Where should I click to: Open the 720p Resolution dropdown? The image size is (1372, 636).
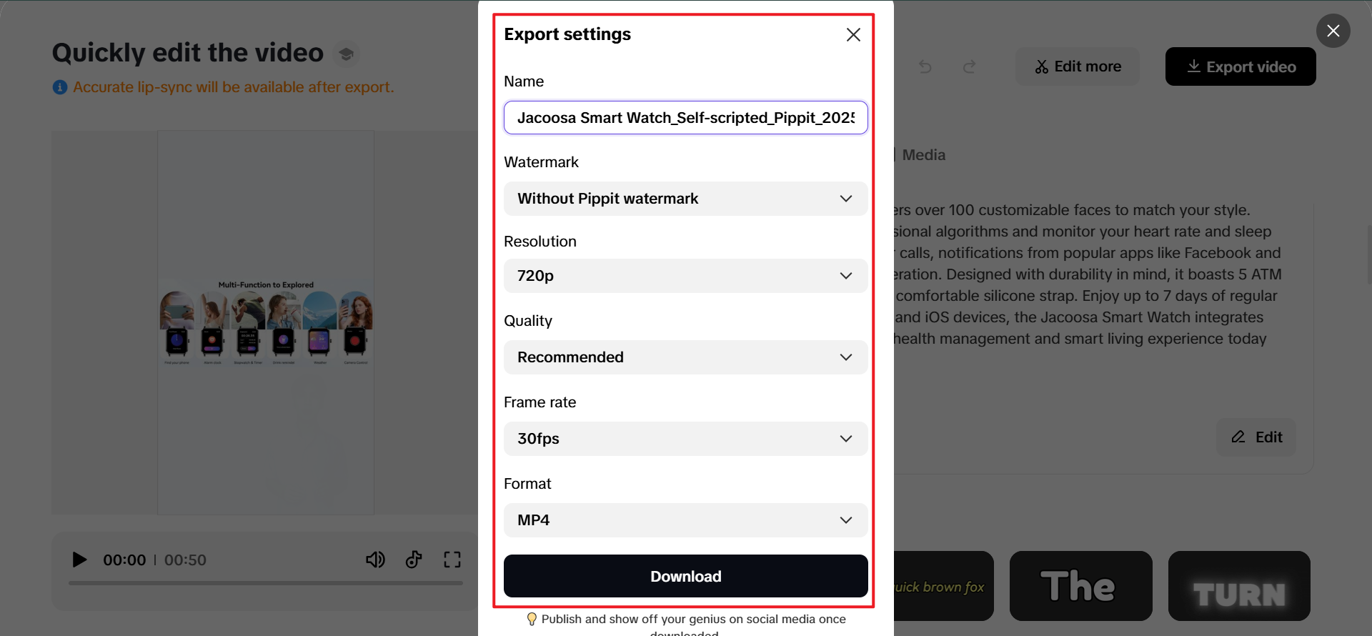686,276
